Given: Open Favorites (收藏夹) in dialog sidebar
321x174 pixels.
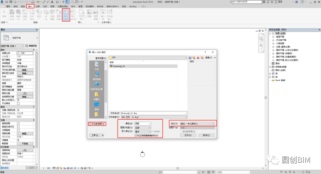Looking at the screenshot, I should 97,96.
